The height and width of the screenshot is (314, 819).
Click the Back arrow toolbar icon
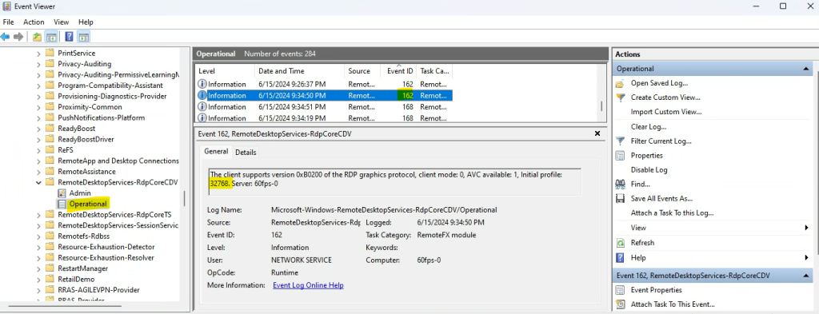[x=6, y=37]
